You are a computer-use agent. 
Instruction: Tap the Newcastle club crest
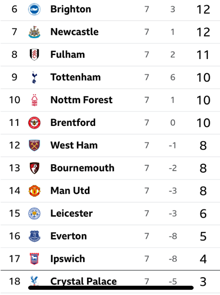pyautogui.click(x=34, y=32)
